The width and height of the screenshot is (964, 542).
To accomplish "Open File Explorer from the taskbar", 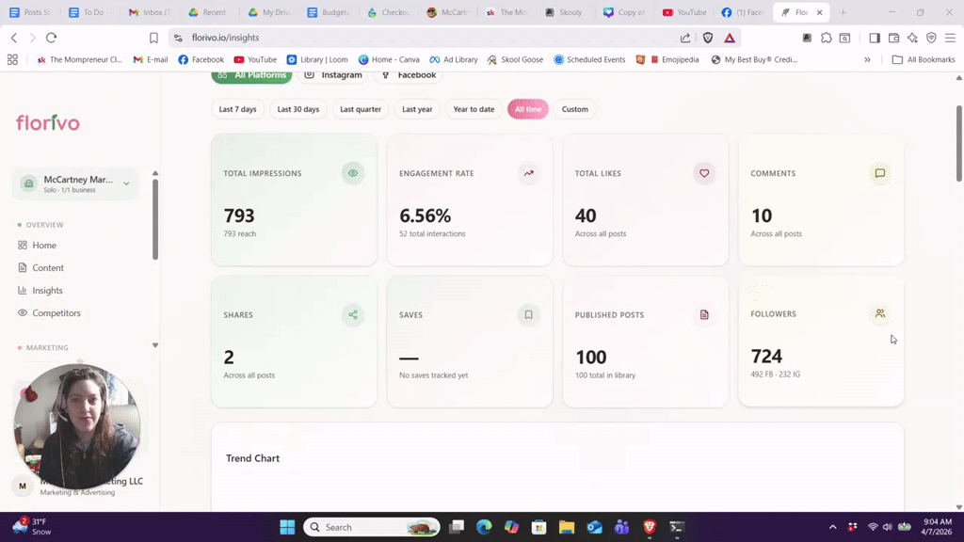I will pyautogui.click(x=566, y=527).
